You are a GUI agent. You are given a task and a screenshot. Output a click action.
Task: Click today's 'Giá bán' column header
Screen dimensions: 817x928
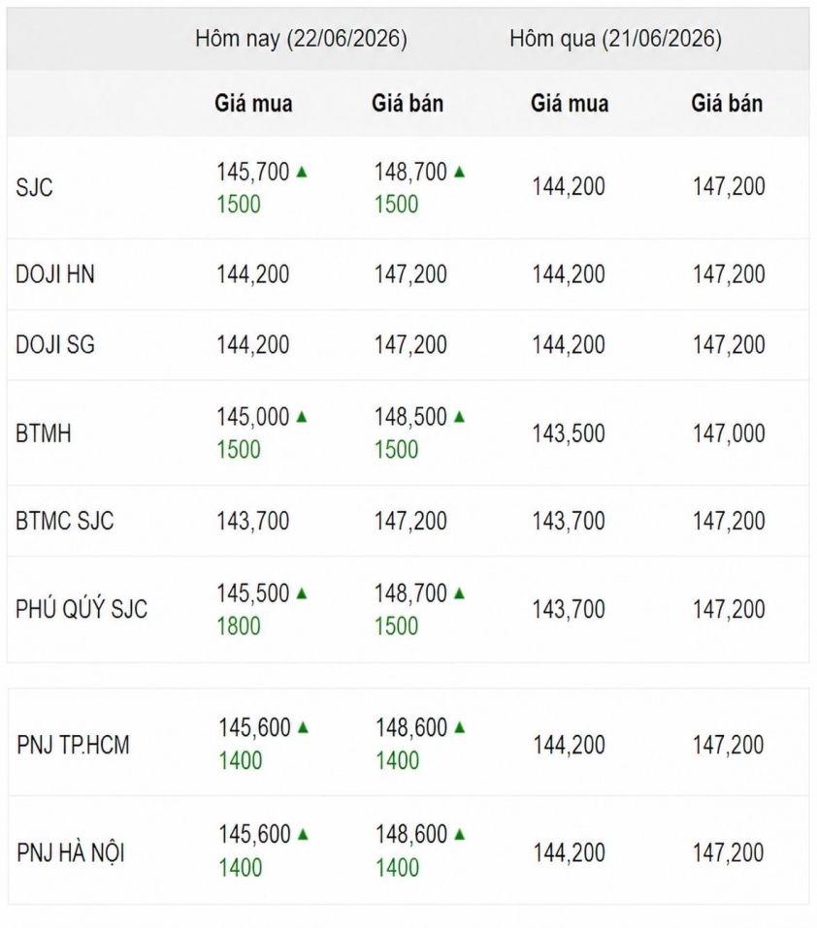coord(408,104)
